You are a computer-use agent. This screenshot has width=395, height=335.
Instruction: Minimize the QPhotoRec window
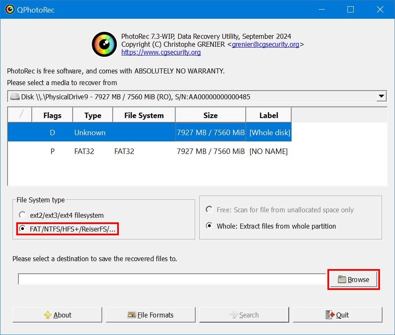322,10
